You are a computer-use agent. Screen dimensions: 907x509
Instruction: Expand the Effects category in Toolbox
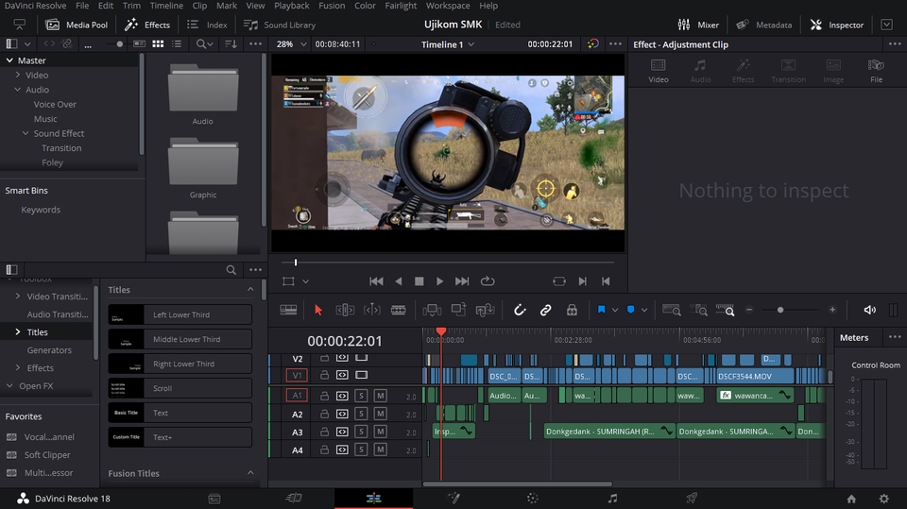pos(18,367)
